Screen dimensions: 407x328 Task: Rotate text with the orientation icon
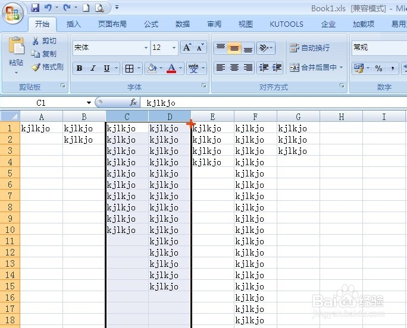coord(264,48)
